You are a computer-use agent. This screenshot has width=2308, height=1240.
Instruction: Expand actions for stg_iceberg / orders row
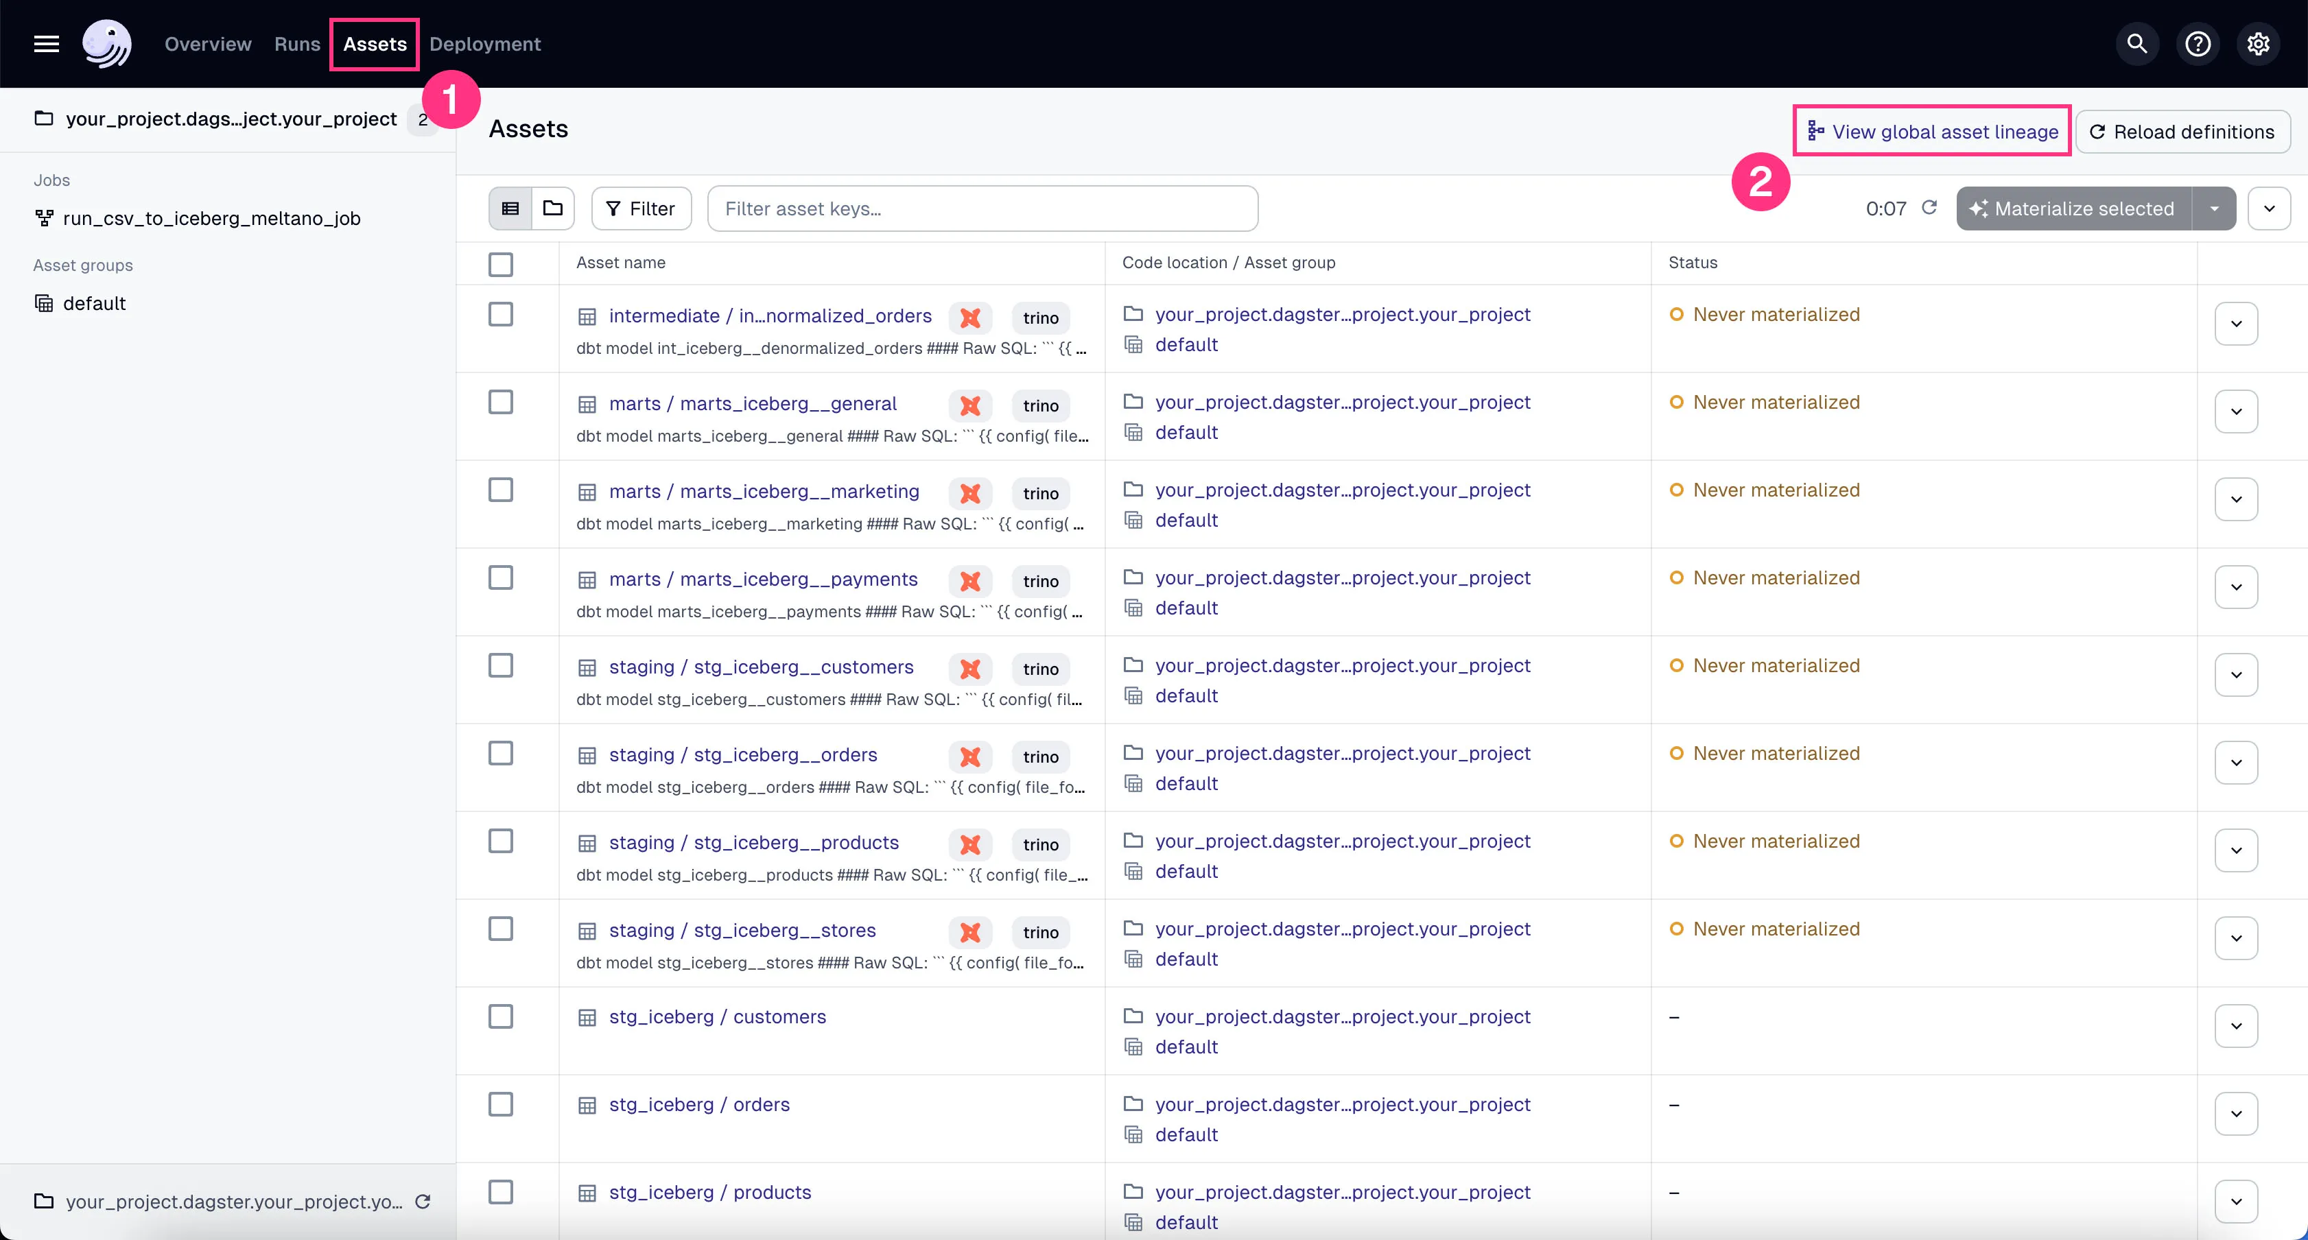(x=2237, y=1114)
